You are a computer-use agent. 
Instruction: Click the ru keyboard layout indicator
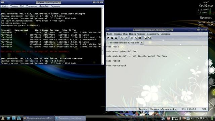(175, 118)
